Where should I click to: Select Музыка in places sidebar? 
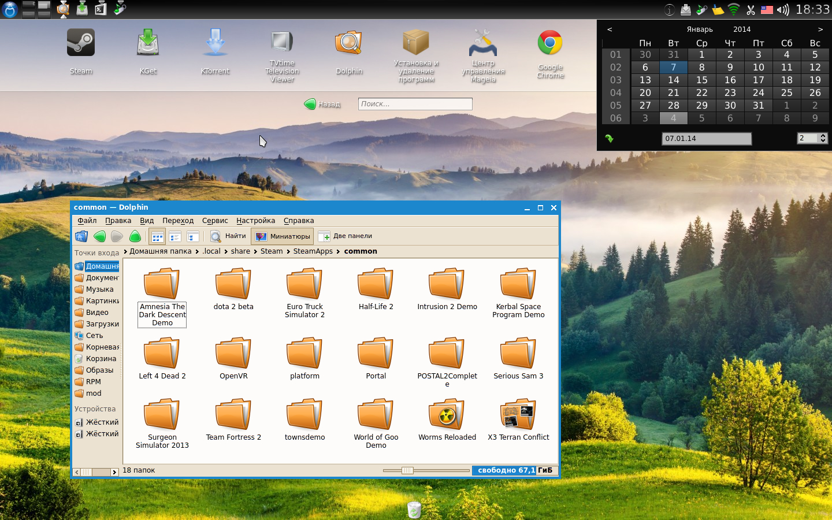pyautogui.click(x=96, y=289)
